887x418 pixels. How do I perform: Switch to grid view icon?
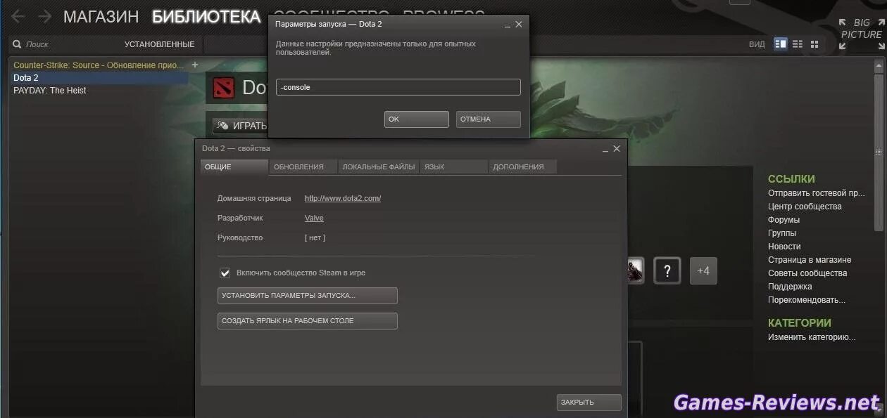coord(814,44)
